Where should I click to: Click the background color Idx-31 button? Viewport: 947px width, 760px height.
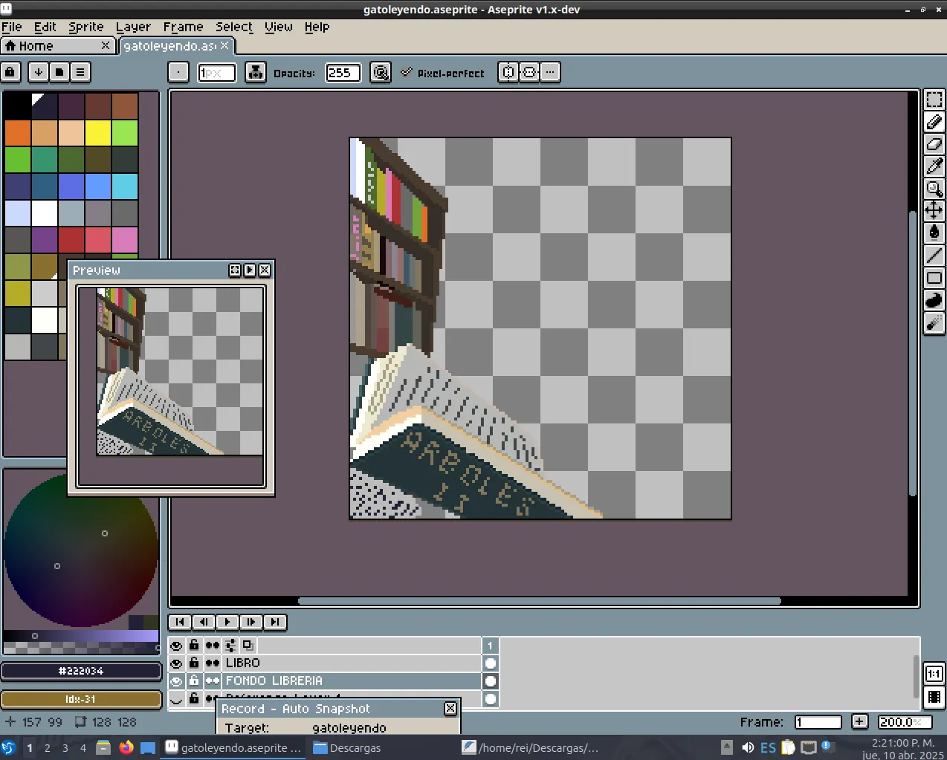coord(81,699)
